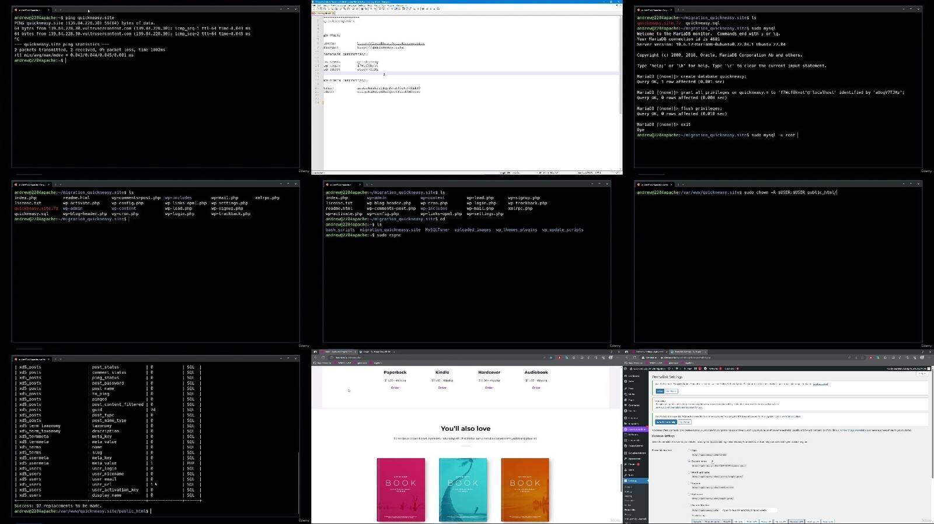
Task: Close the tab of the ping terminal
Action: 48,10
